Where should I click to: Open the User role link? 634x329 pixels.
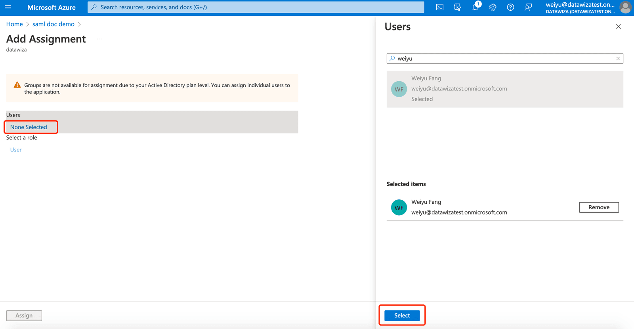click(16, 149)
